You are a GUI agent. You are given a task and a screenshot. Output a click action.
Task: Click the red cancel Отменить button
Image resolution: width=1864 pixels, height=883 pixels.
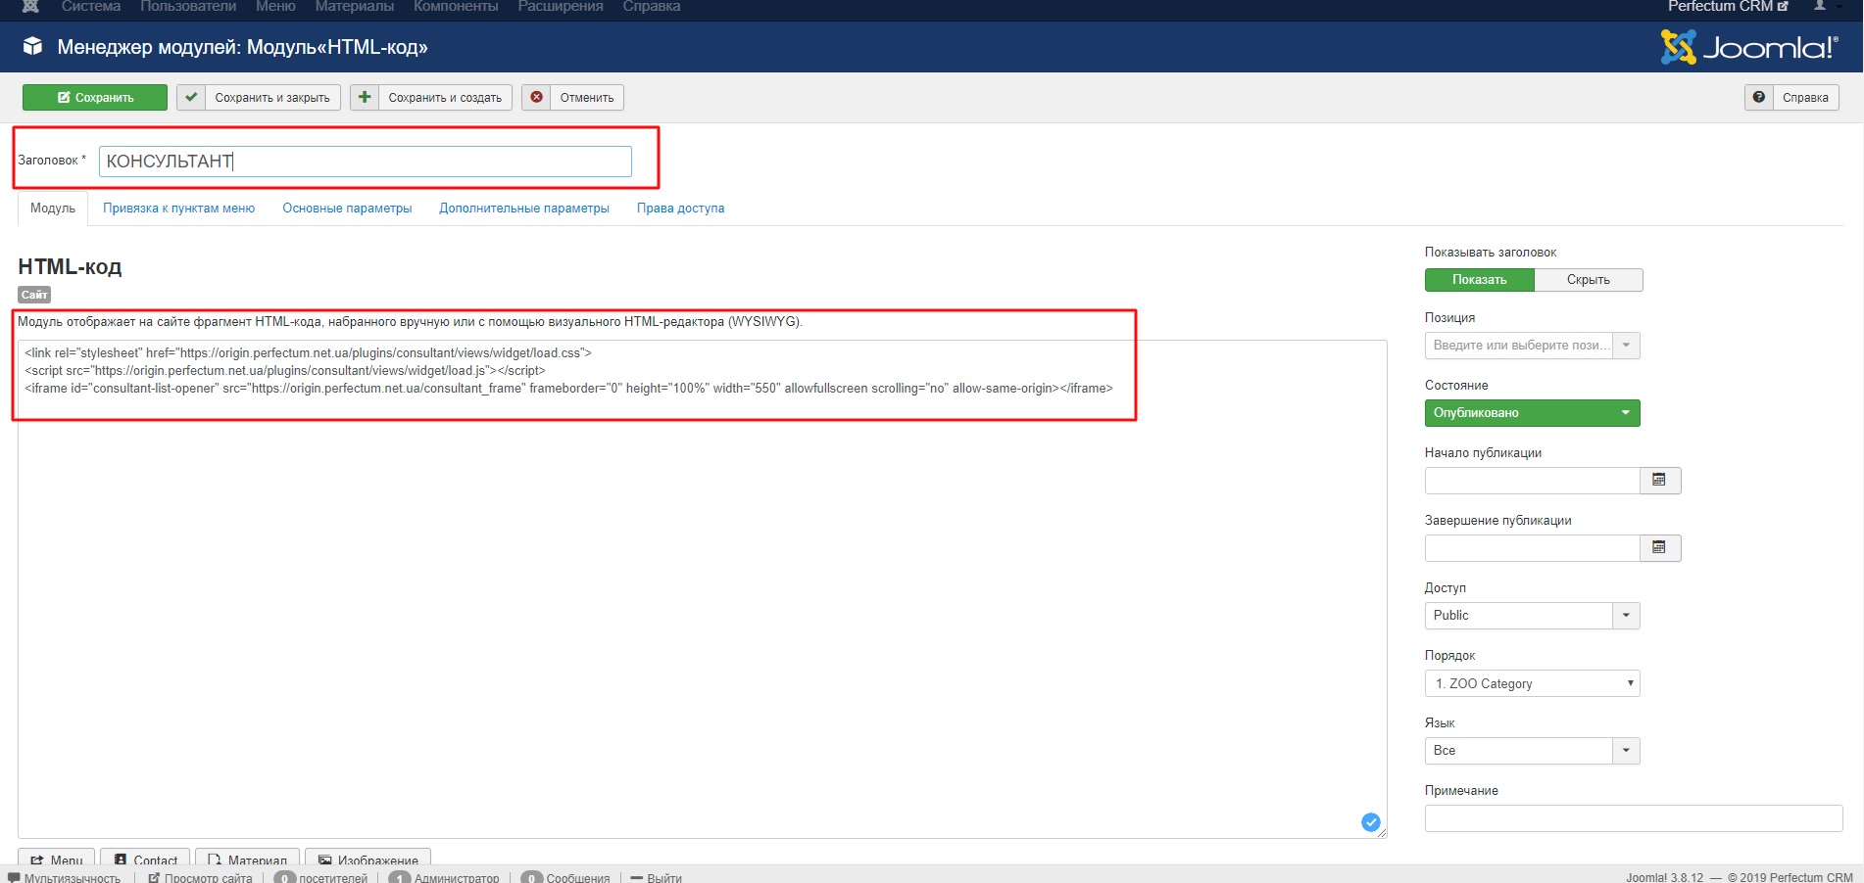pos(573,97)
